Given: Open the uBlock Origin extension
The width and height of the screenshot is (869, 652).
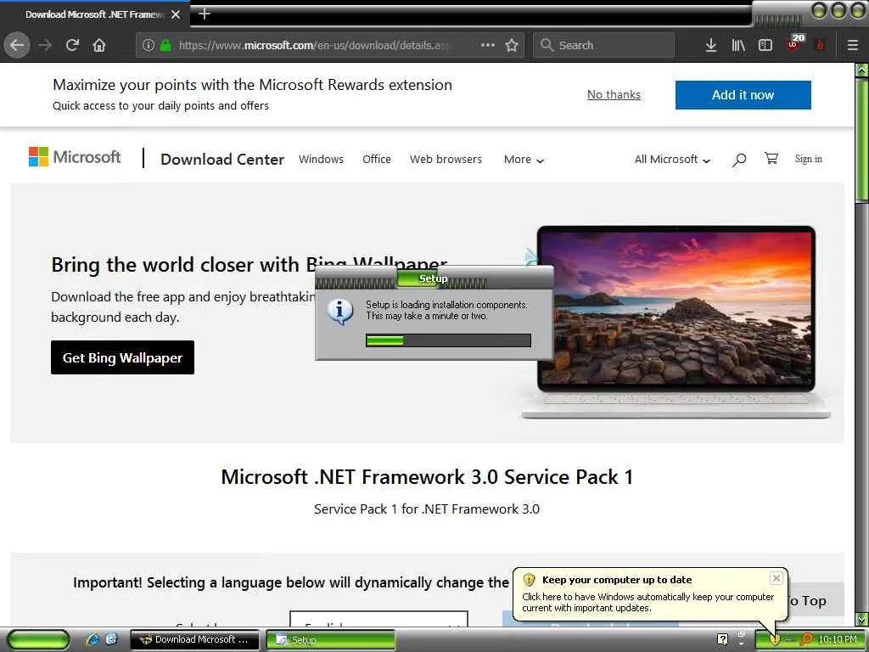Looking at the screenshot, I should [x=794, y=44].
